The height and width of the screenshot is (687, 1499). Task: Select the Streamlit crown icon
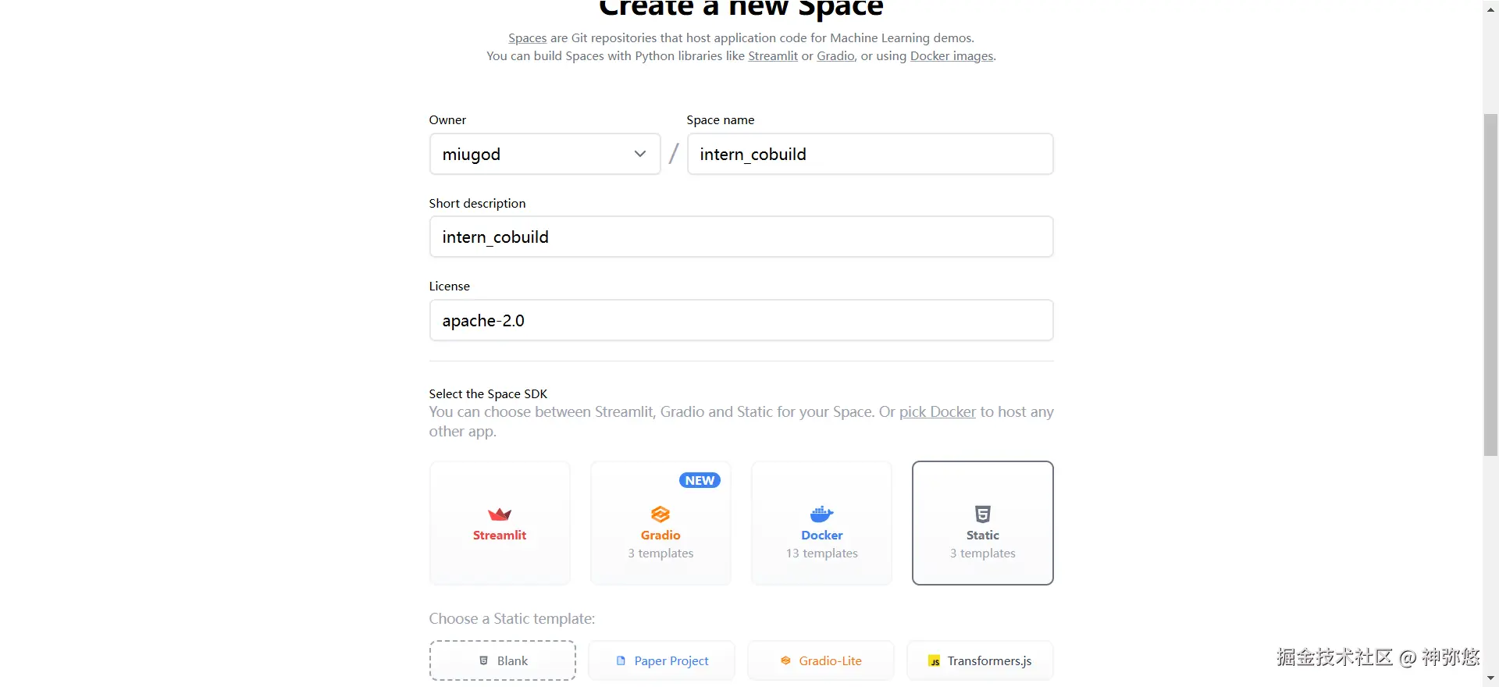tap(500, 514)
